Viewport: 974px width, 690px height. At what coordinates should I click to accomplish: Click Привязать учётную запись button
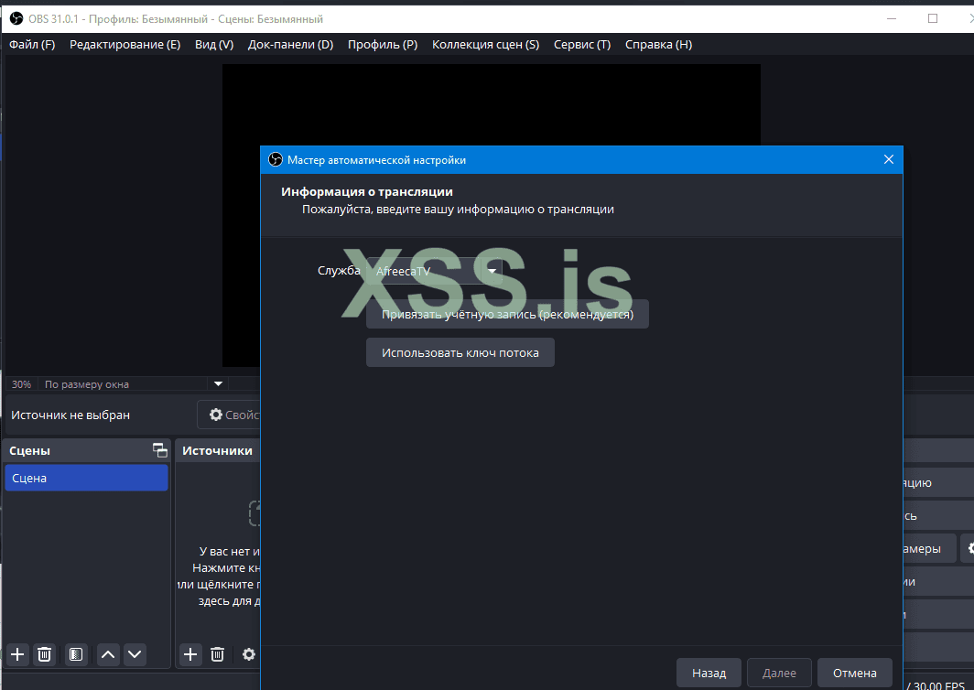point(507,314)
